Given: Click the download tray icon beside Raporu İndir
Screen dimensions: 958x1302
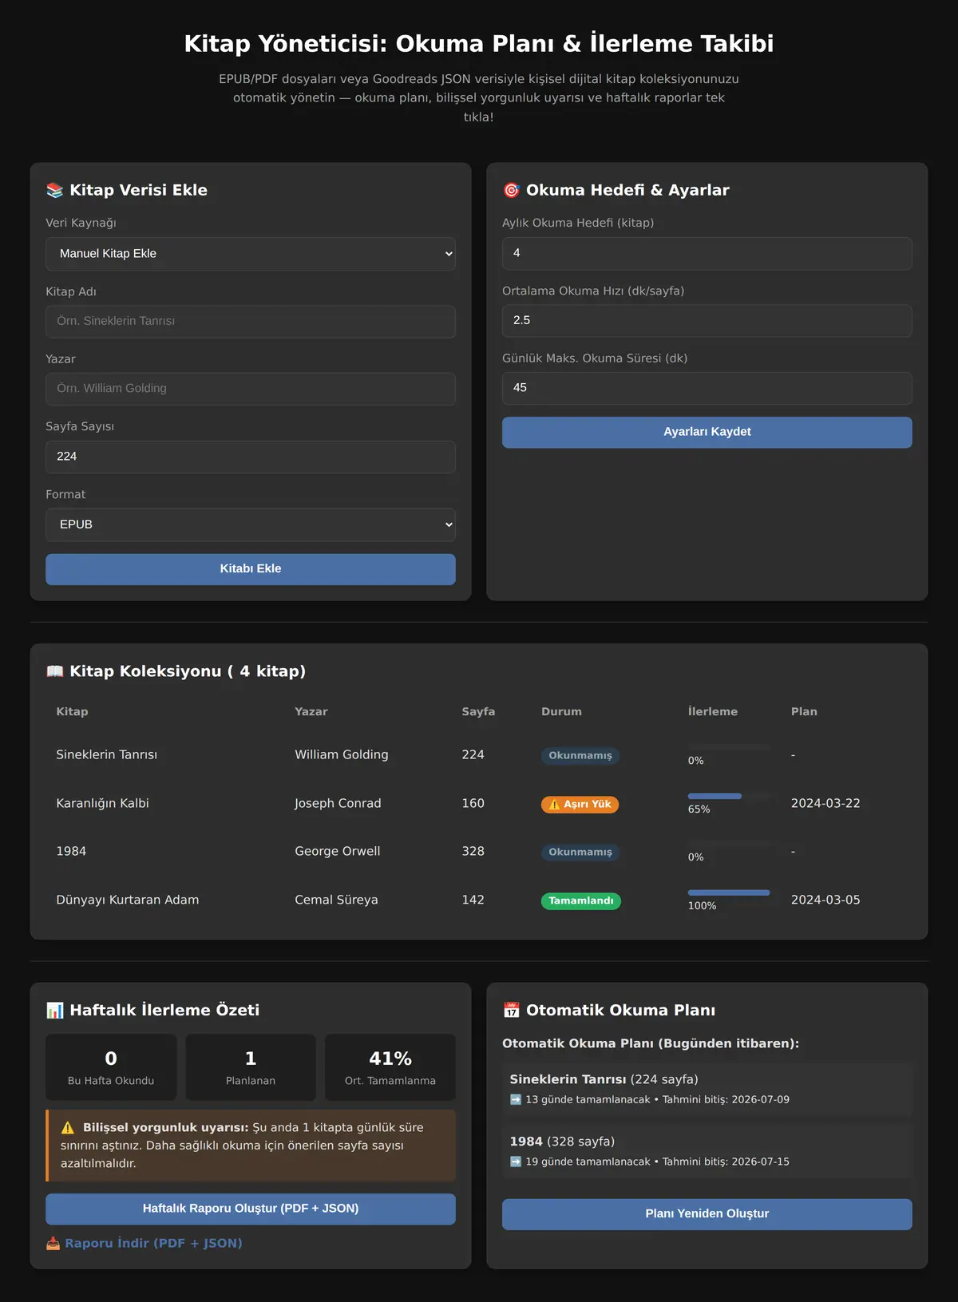Looking at the screenshot, I should coord(53,1243).
